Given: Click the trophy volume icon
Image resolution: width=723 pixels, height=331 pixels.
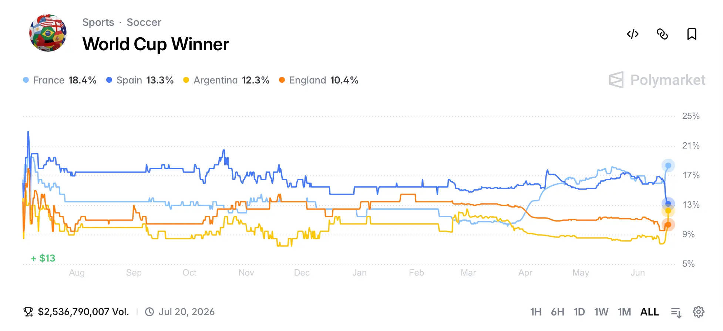Looking at the screenshot, I should tap(28, 312).
